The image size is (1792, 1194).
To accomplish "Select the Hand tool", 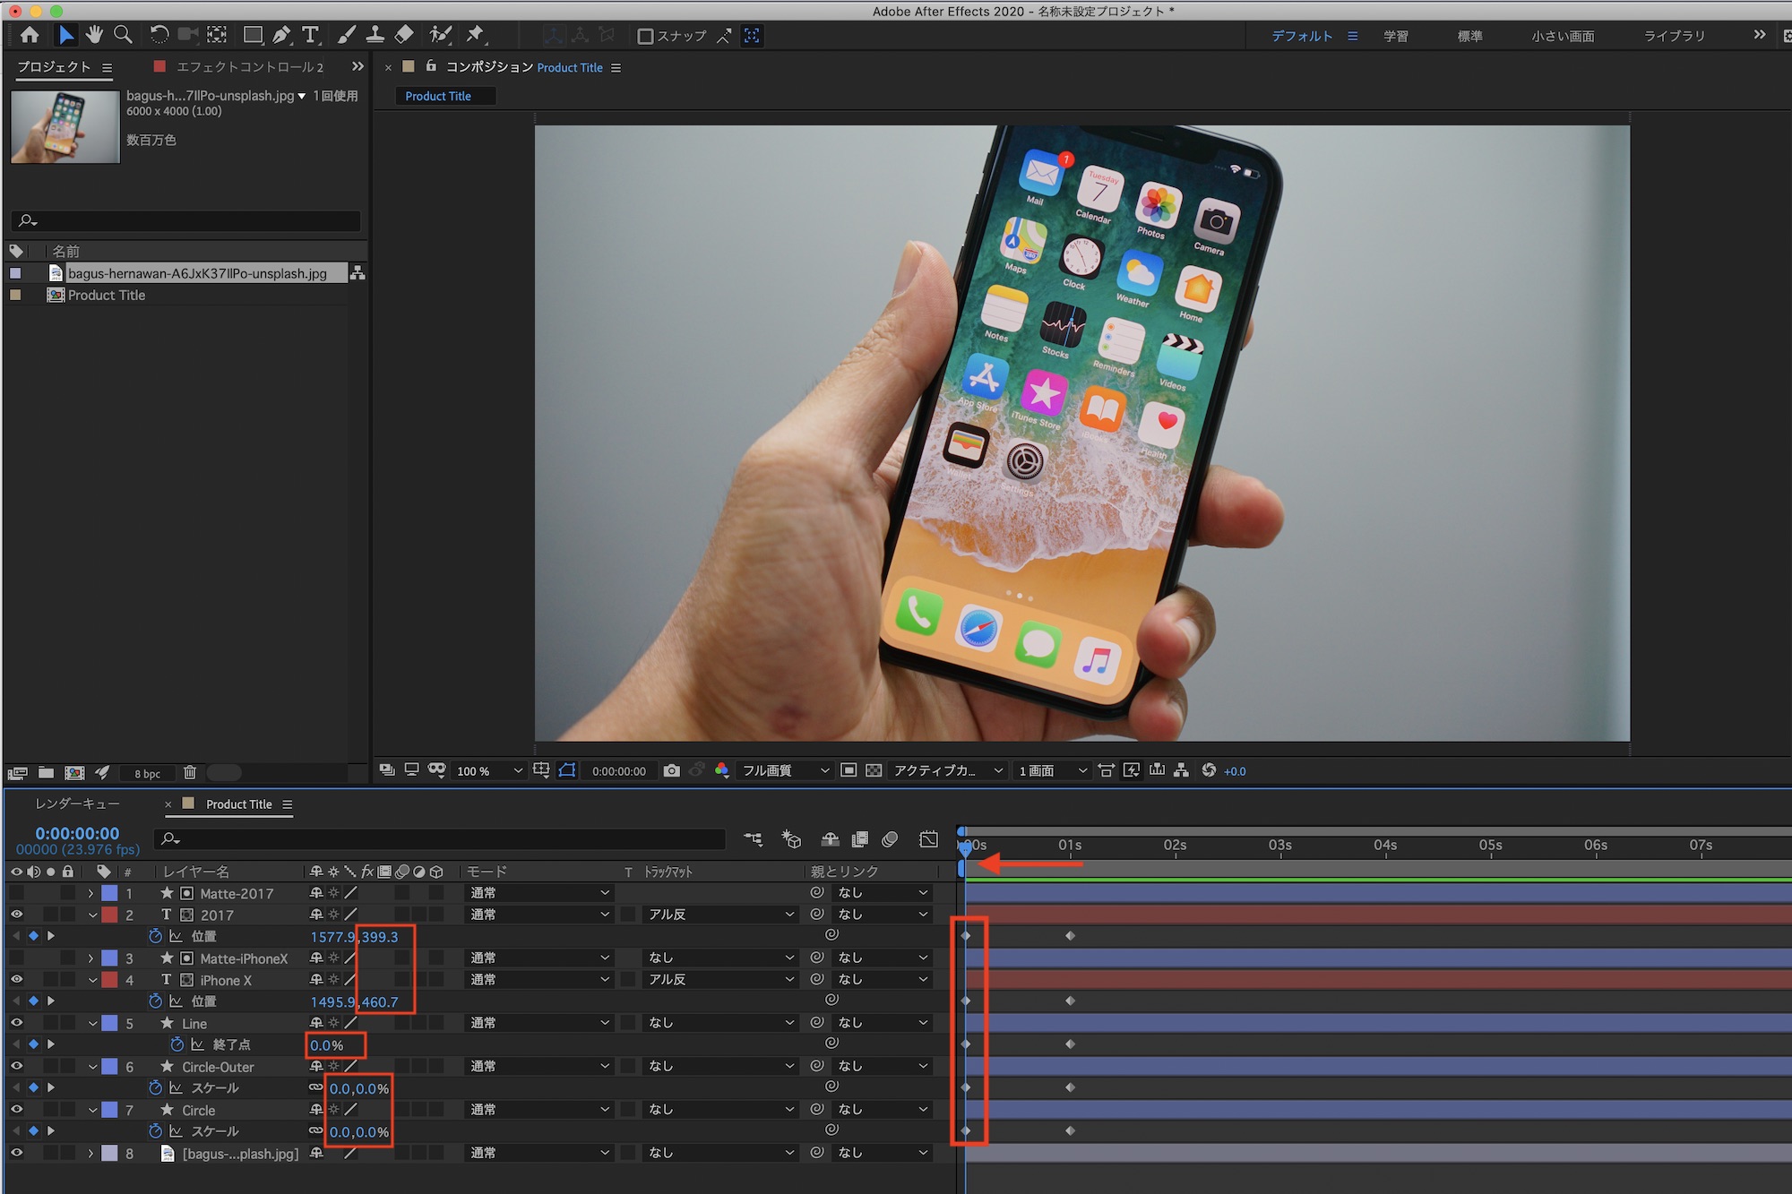I will point(94,35).
